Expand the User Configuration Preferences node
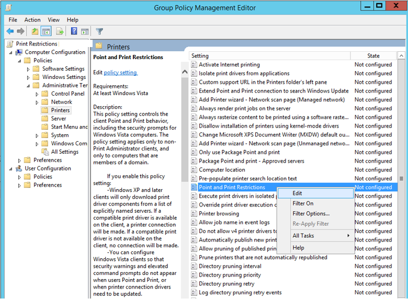 coord(20,185)
